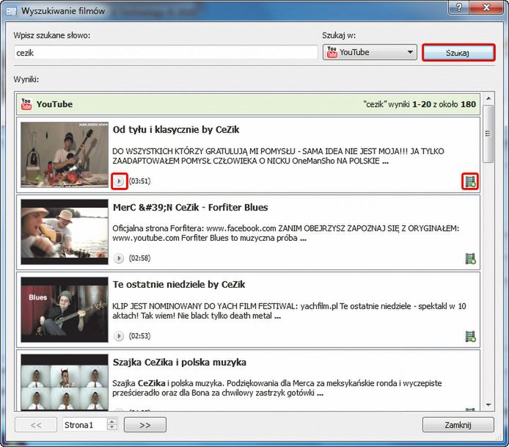Click results count text "1-20 z około 180"
This screenshot has height=447, width=509.
[x=444, y=104]
